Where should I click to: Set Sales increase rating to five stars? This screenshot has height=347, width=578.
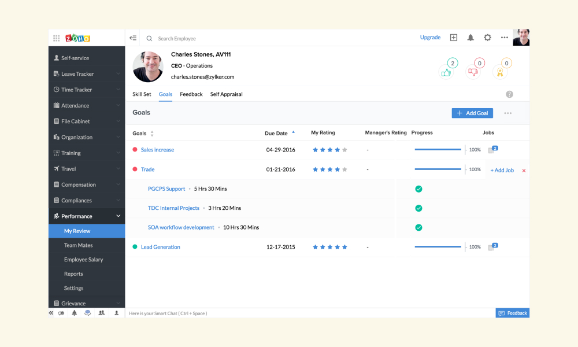pyautogui.click(x=344, y=150)
